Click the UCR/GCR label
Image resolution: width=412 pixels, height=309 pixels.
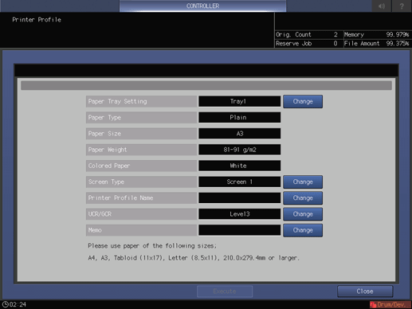click(141, 214)
